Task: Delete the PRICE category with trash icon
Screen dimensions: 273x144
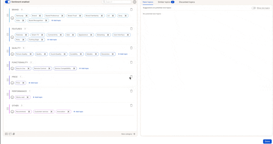Action: point(131,77)
